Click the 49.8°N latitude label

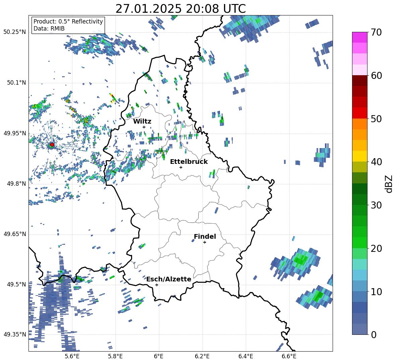point(16,184)
